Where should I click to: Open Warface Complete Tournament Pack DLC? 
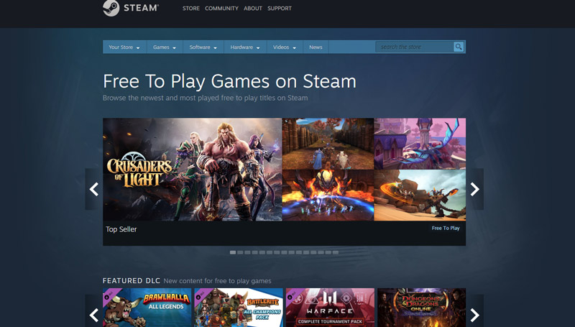(330, 308)
